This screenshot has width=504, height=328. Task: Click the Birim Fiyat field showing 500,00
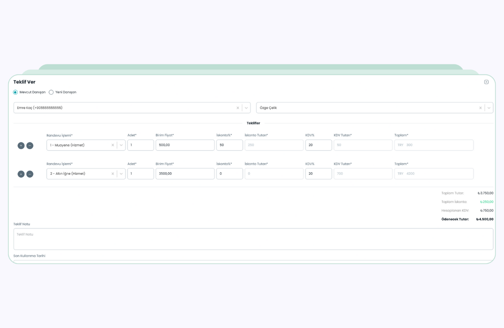click(x=185, y=145)
